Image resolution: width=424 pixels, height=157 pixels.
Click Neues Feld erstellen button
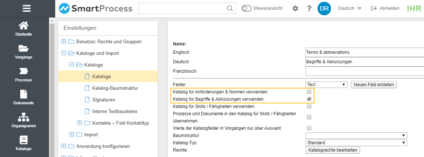(374, 85)
